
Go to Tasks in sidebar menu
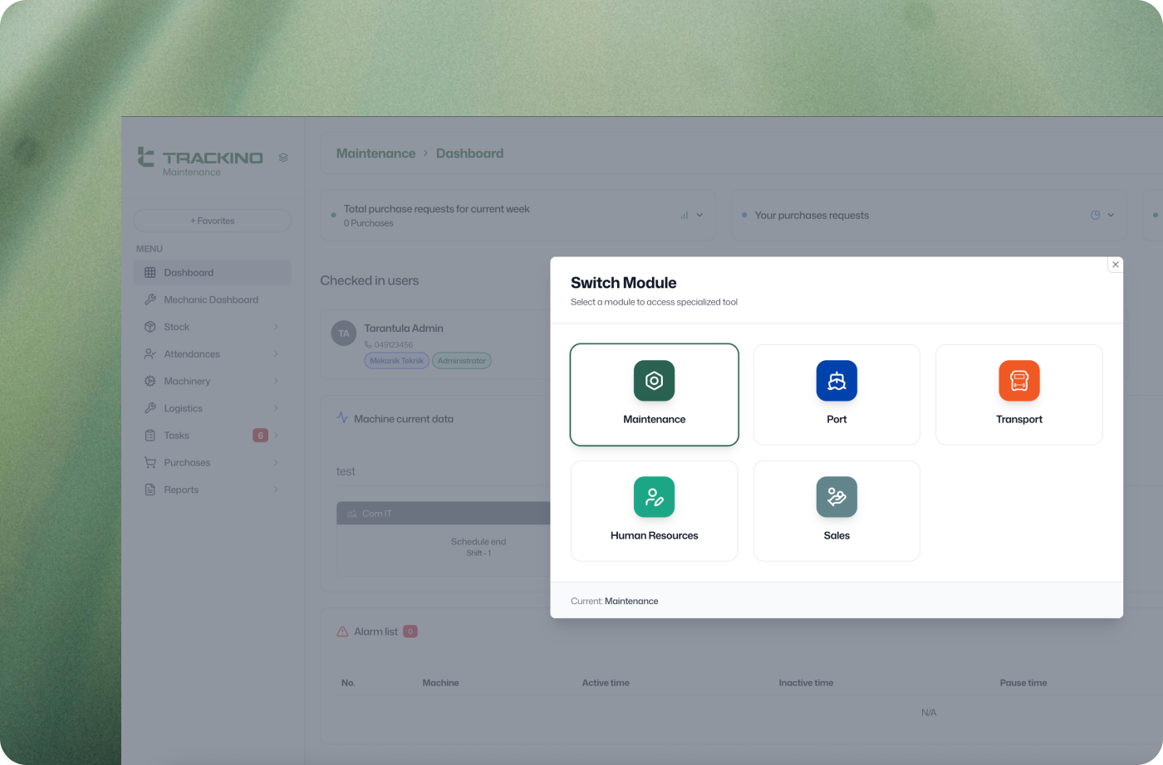(176, 436)
